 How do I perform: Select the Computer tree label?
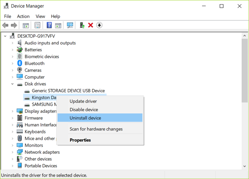click(34, 77)
